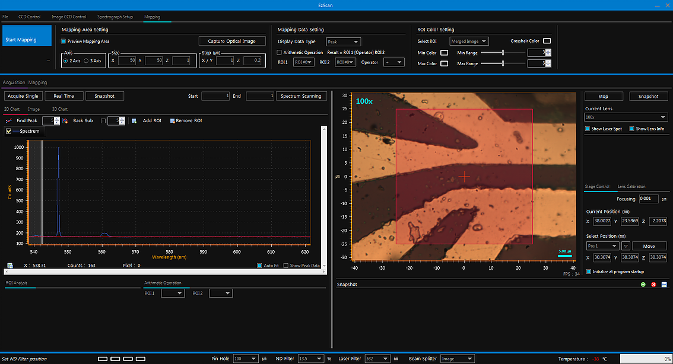Viewport: 673px width, 364px height.
Task: Open the Current Lens 100x dropdown
Action: [x=626, y=117]
